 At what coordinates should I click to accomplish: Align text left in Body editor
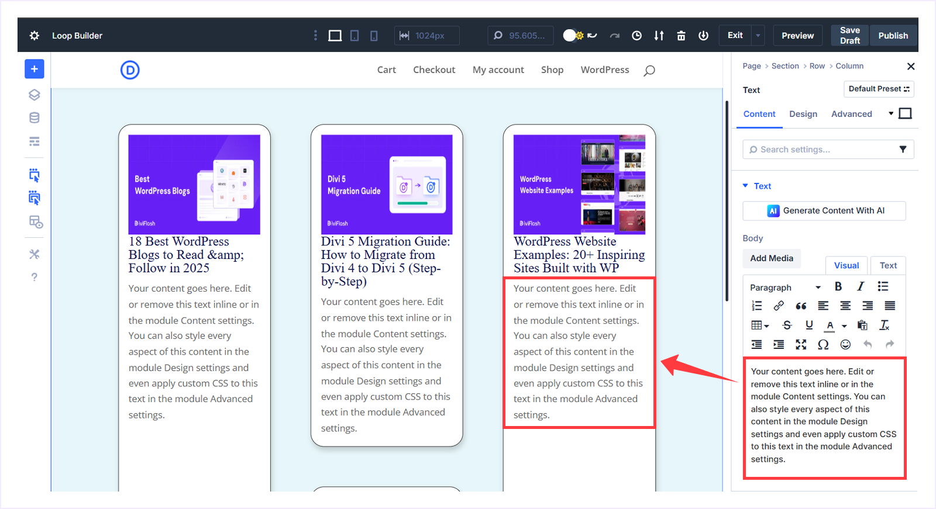click(823, 306)
